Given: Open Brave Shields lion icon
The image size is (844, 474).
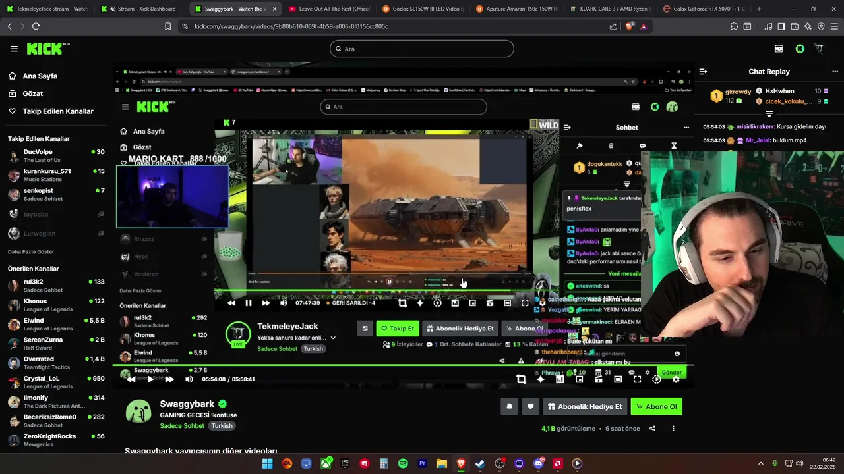Looking at the screenshot, I should click(629, 26).
